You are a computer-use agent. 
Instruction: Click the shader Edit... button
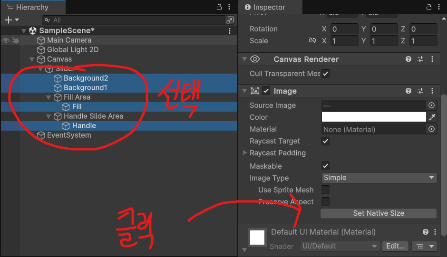395,246
